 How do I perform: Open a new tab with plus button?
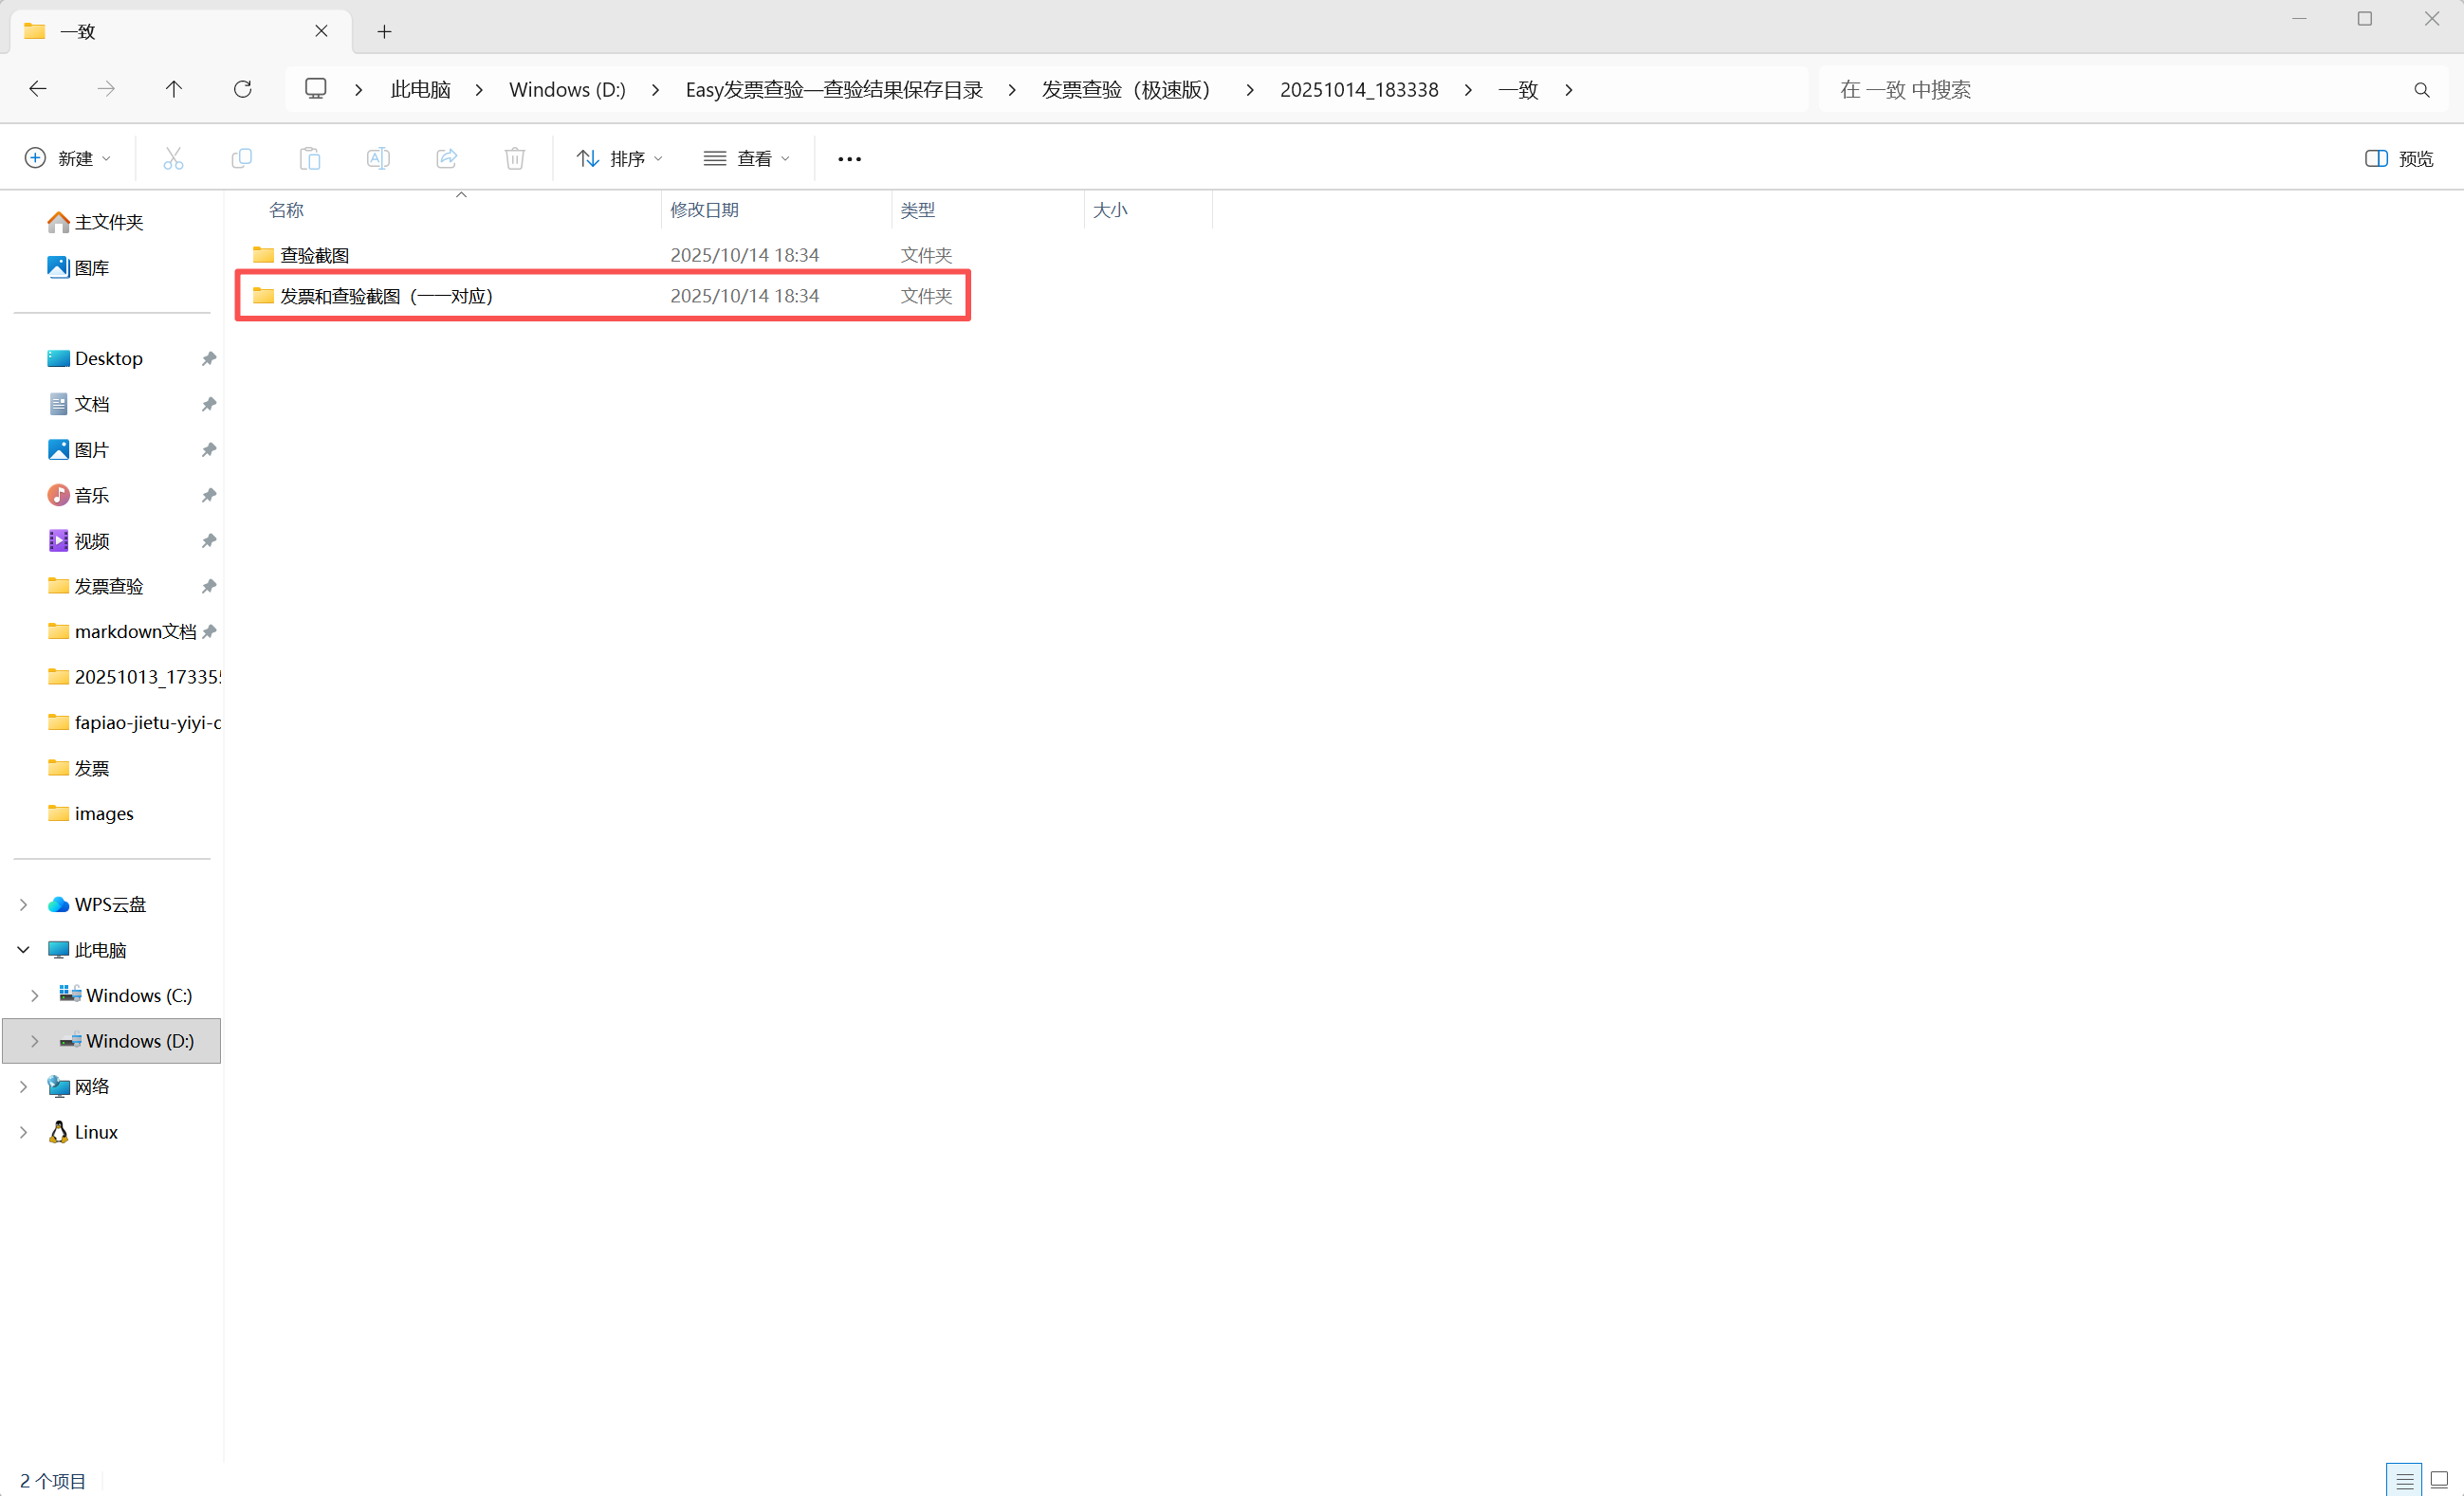(x=384, y=31)
